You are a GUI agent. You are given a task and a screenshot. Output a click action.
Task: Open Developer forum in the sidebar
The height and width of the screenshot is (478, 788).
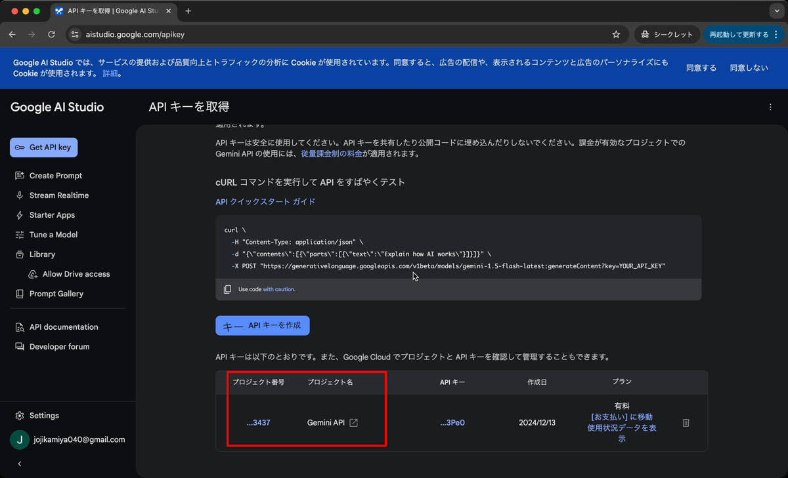point(59,347)
